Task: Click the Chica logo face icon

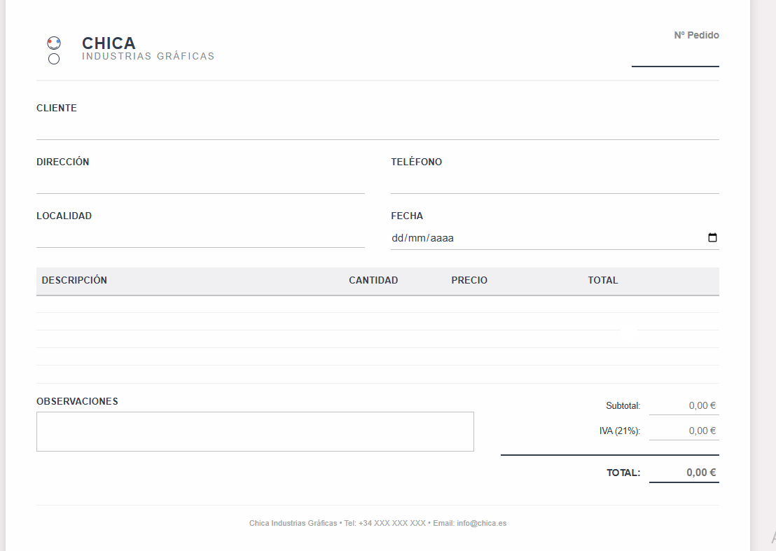Action: click(54, 43)
